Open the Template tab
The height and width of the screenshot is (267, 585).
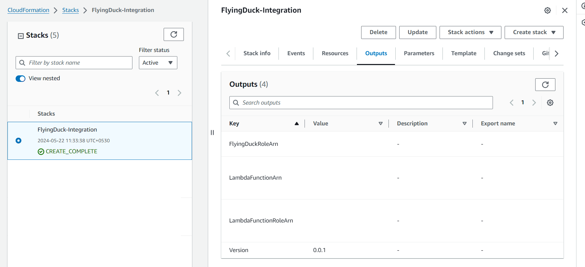(463, 53)
